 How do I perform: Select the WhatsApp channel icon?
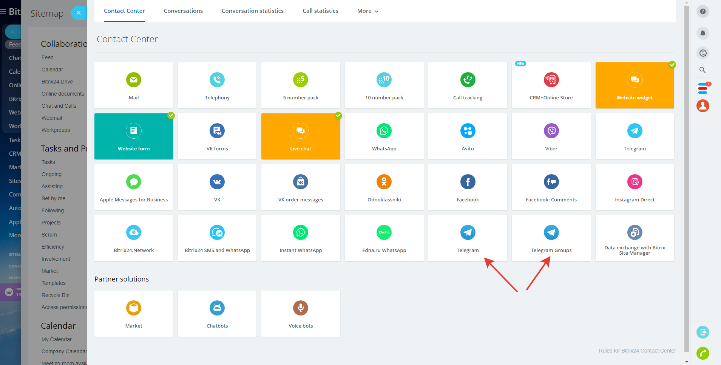384,131
